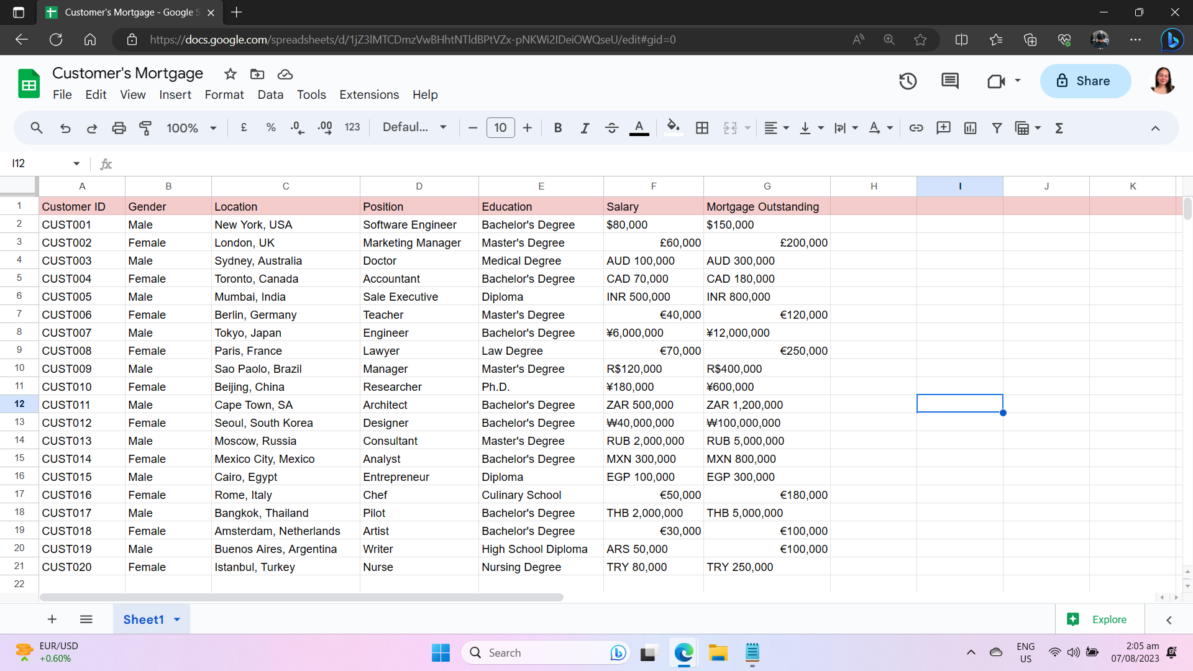
Task: Insert a comment from toolbar
Action: point(943,128)
